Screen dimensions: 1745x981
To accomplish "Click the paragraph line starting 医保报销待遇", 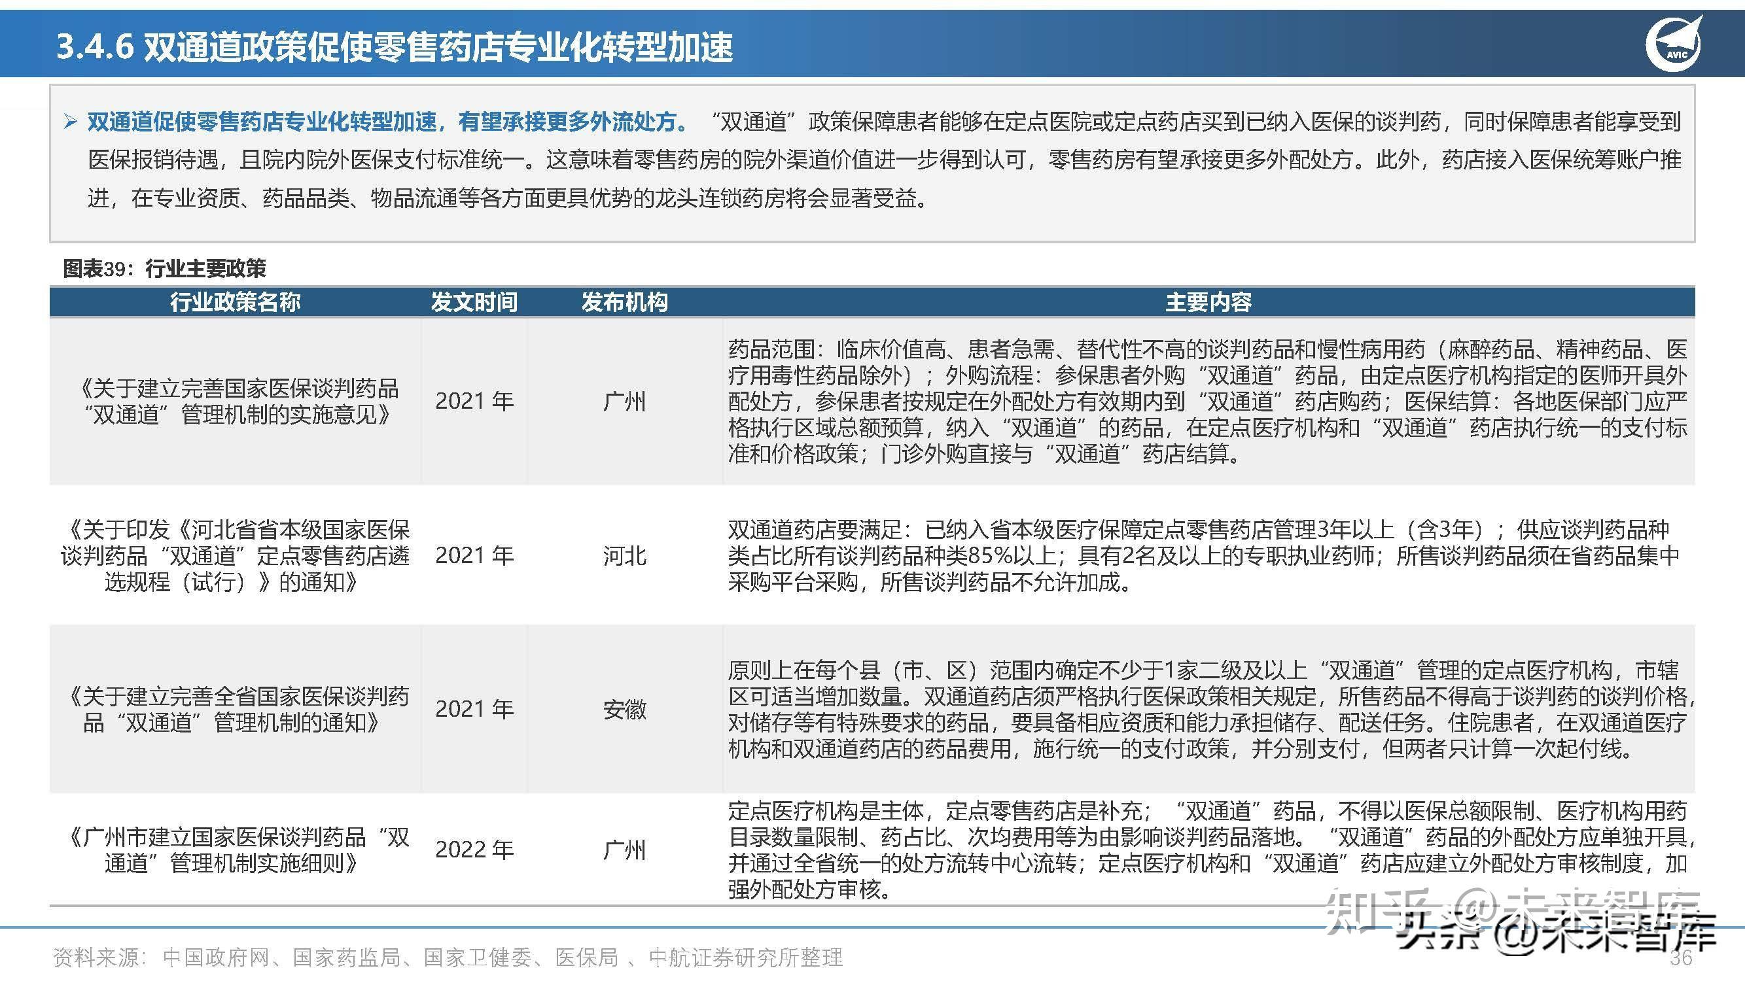I will coord(885,160).
